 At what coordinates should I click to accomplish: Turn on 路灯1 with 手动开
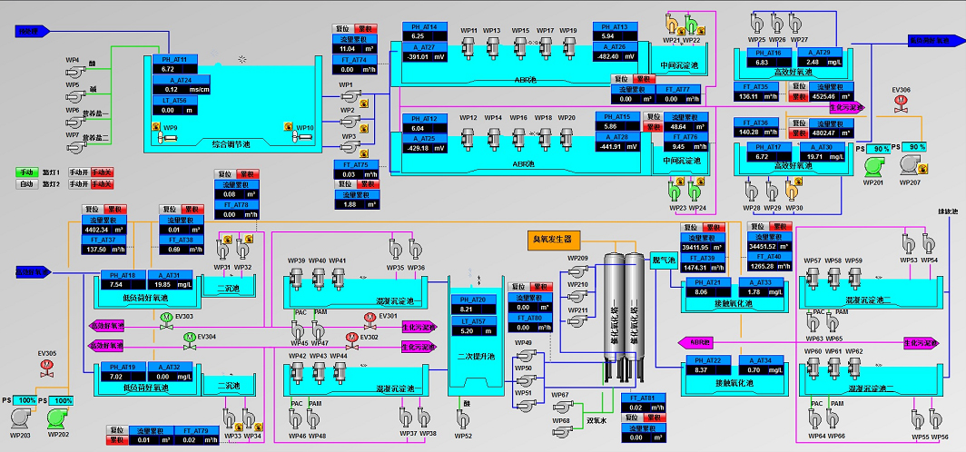click(x=78, y=173)
